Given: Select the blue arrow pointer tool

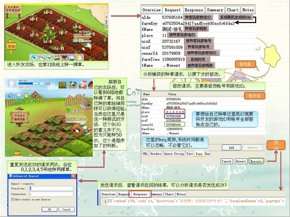Looking at the screenshot, I should pos(34,58).
